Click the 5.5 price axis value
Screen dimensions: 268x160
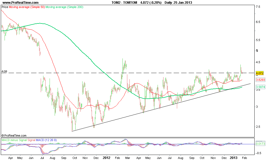click(258, 40)
